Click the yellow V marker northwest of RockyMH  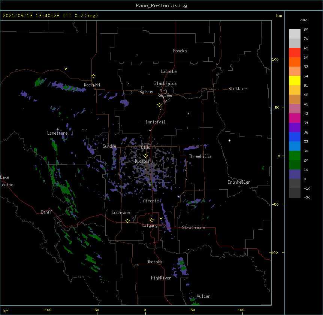(66, 69)
